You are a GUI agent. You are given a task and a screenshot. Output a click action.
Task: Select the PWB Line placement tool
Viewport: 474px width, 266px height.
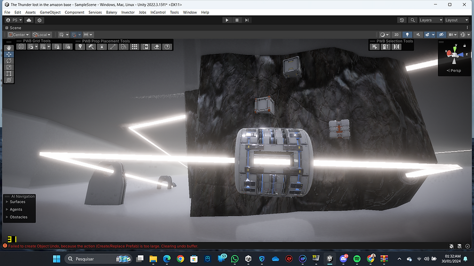(x=113, y=47)
